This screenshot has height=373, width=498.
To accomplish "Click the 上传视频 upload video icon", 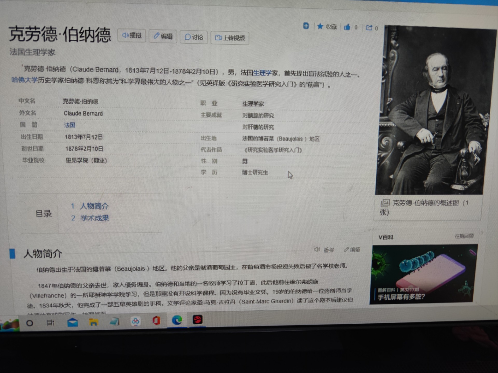I will pos(219,38).
